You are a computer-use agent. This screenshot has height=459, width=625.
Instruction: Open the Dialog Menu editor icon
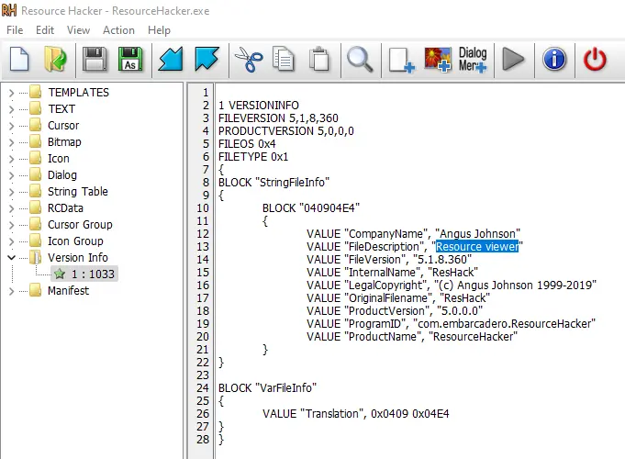(x=473, y=60)
